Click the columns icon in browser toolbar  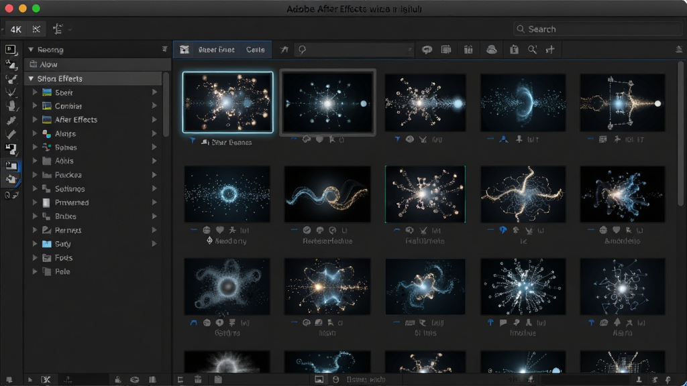click(468, 50)
